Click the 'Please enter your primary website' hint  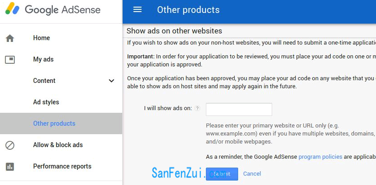(x=290, y=133)
